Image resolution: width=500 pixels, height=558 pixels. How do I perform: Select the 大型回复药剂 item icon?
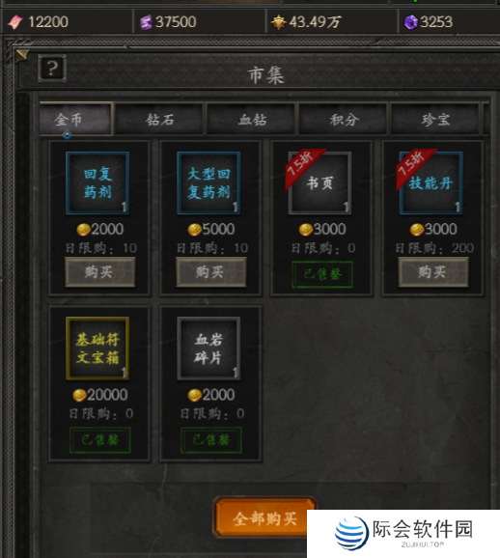(x=208, y=182)
